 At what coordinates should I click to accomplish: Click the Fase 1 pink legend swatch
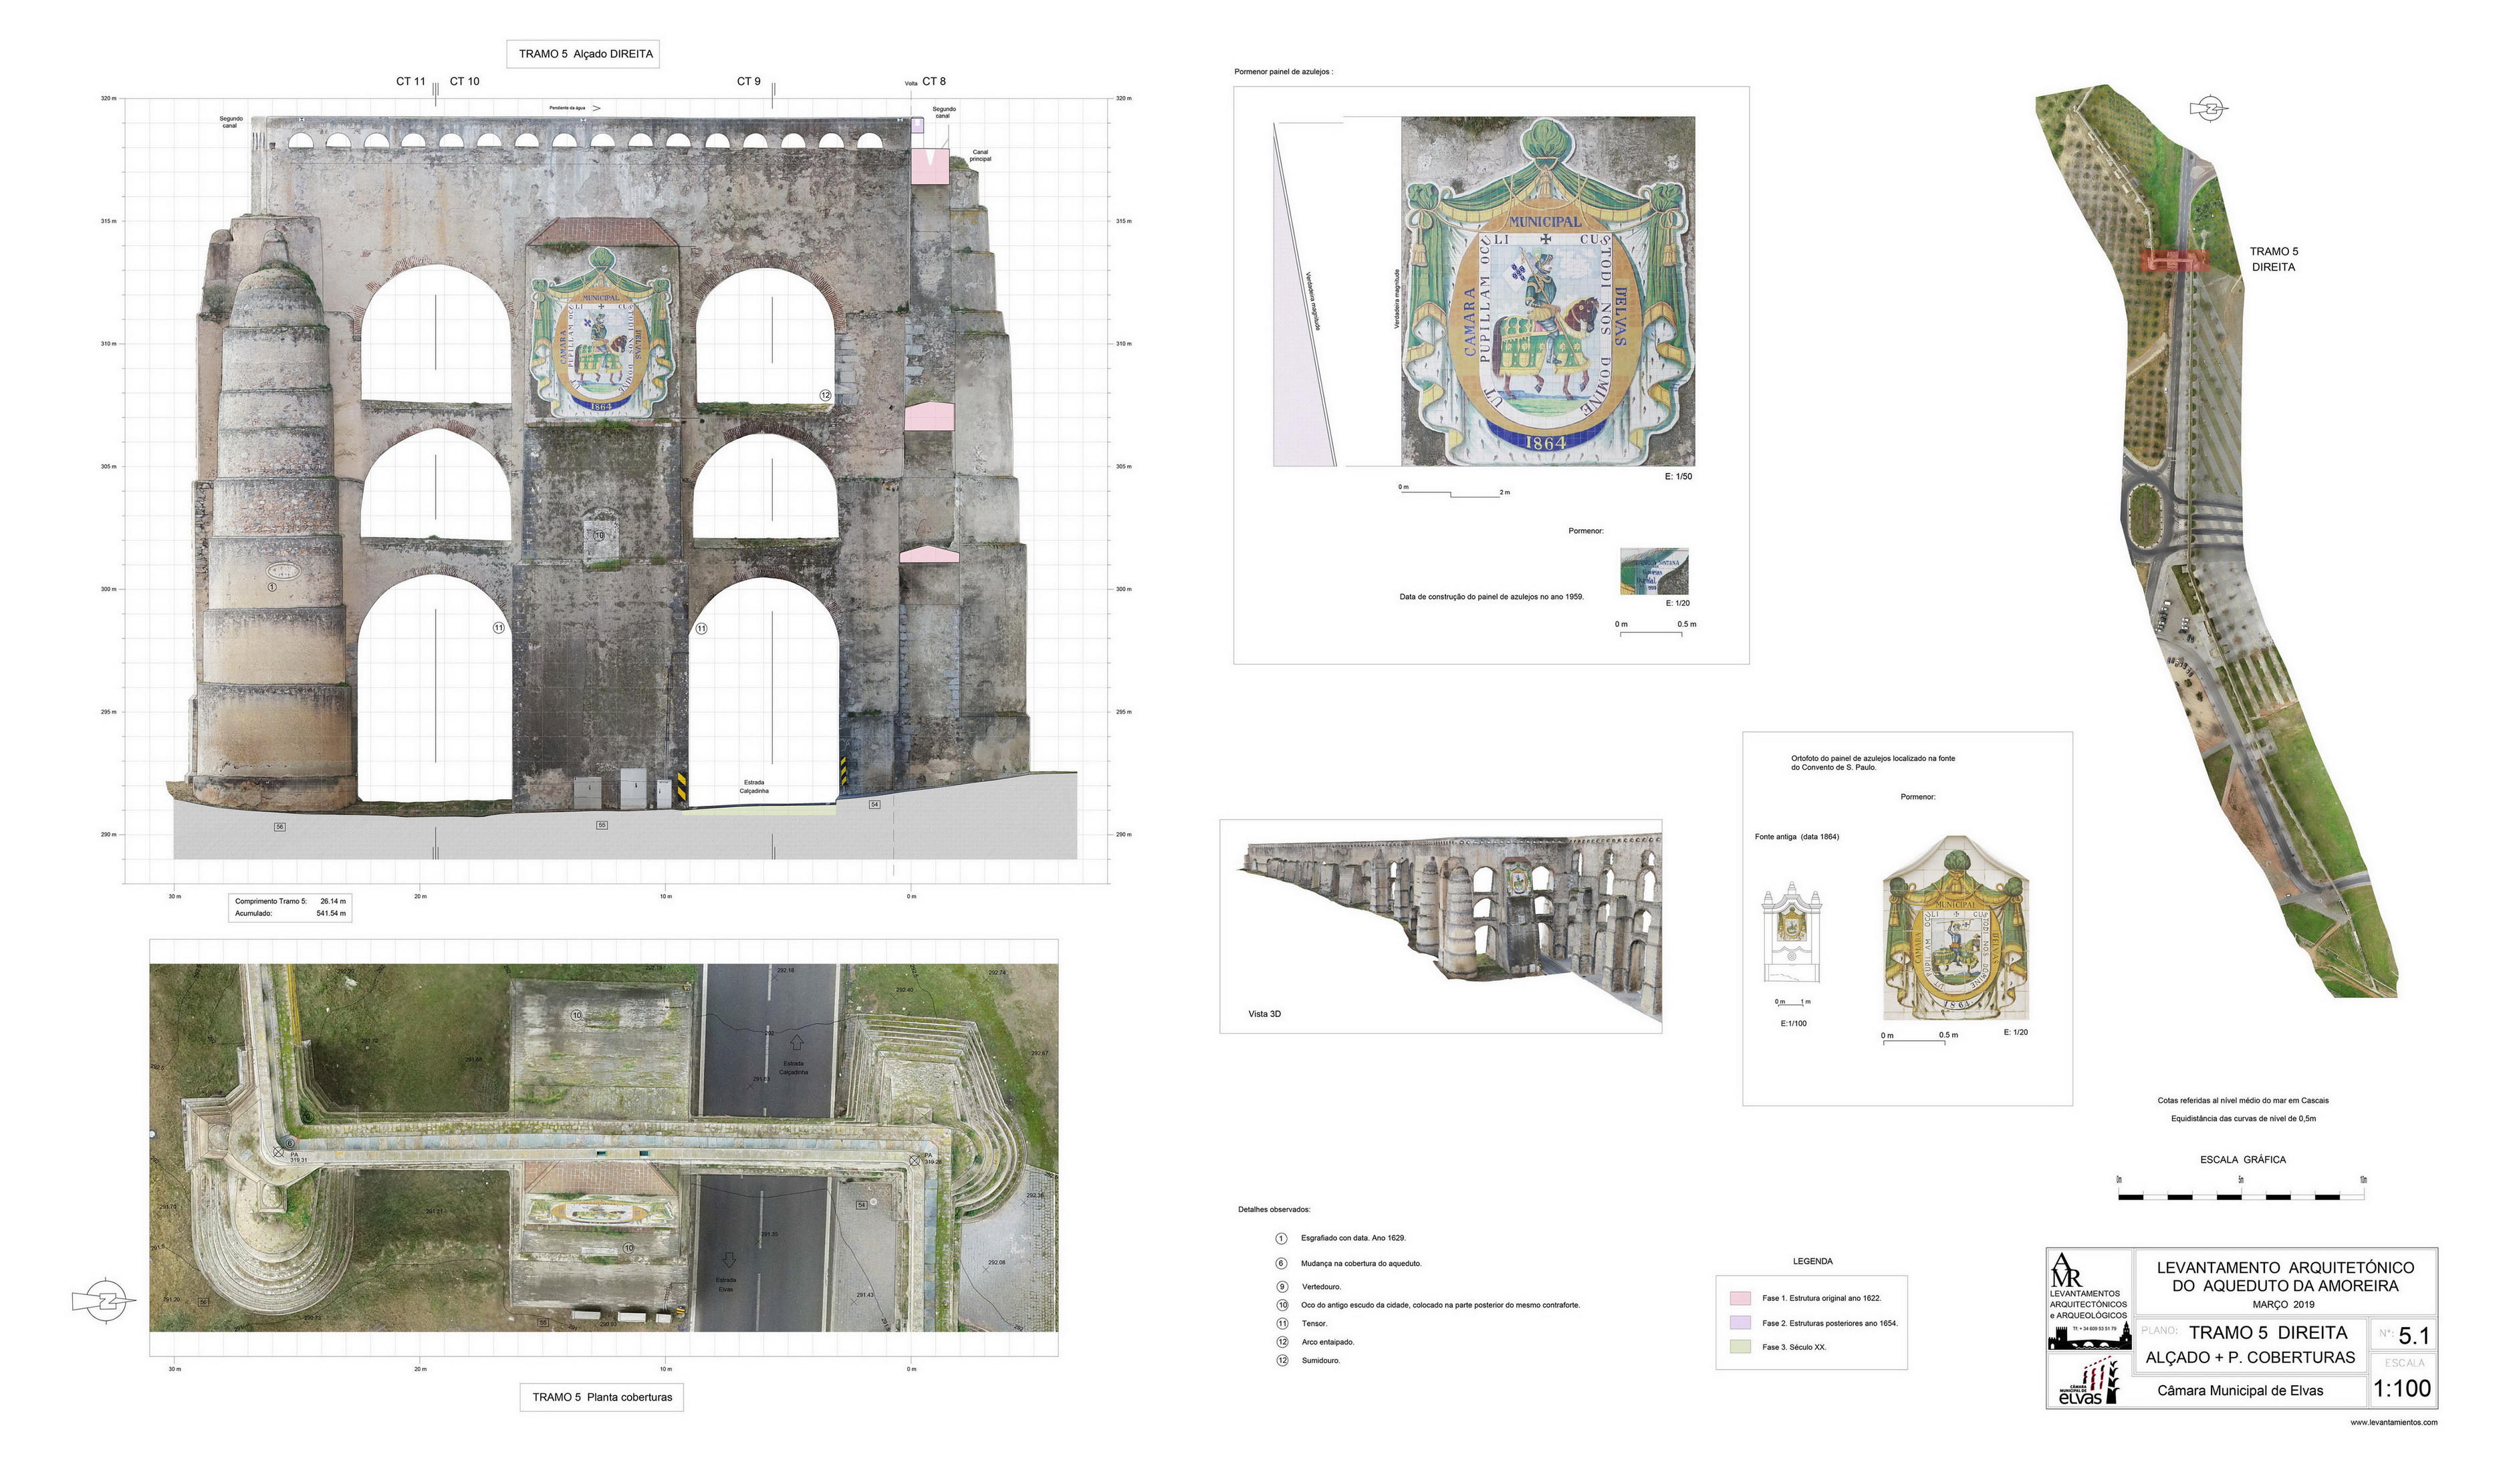1740,1298
